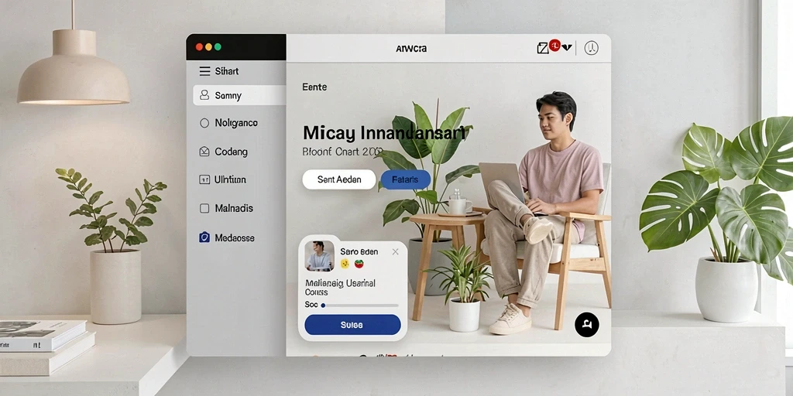Click the Saro Eden name text

pos(359,251)
